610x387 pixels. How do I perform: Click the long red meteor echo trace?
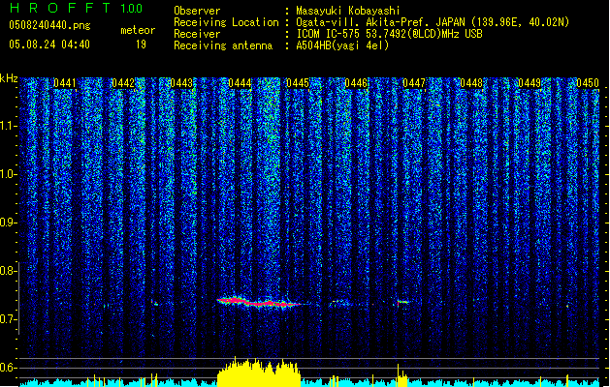click(259, 302)
